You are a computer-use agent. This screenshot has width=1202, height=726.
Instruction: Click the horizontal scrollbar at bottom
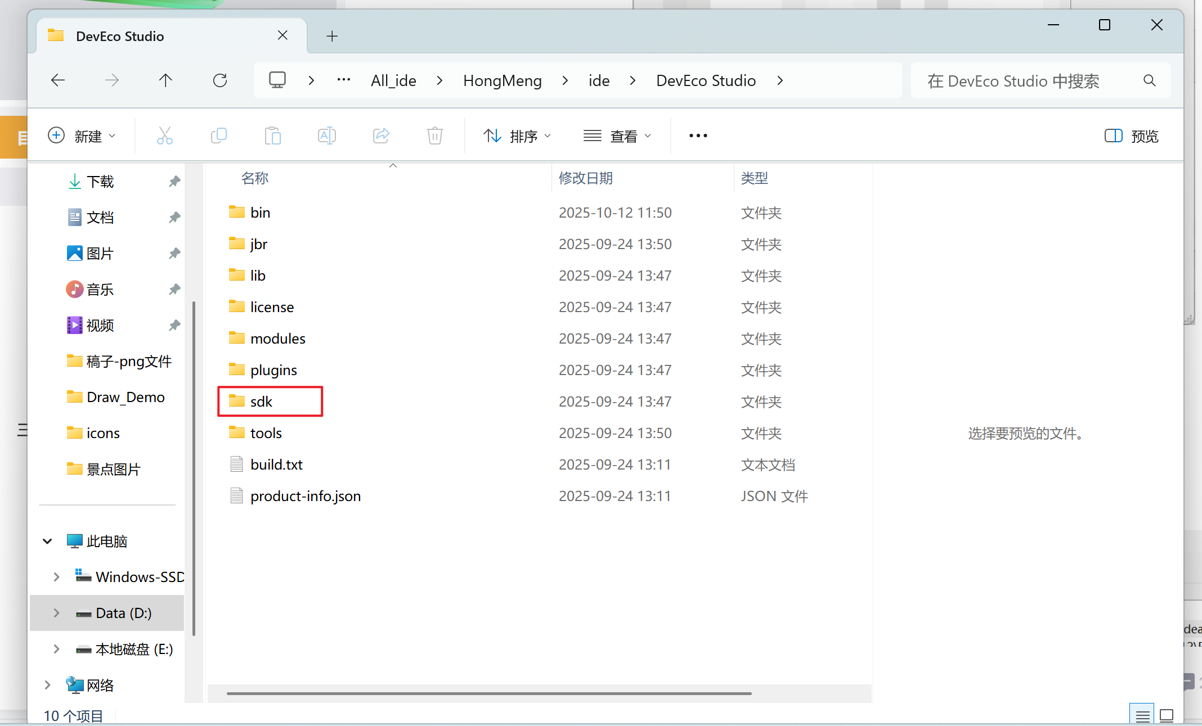(x=488, y=693)
